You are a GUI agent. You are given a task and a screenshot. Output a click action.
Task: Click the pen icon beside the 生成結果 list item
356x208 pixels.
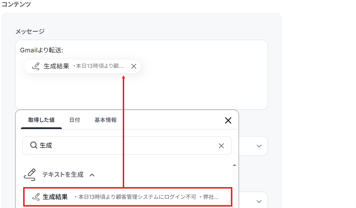coord(36,197)
